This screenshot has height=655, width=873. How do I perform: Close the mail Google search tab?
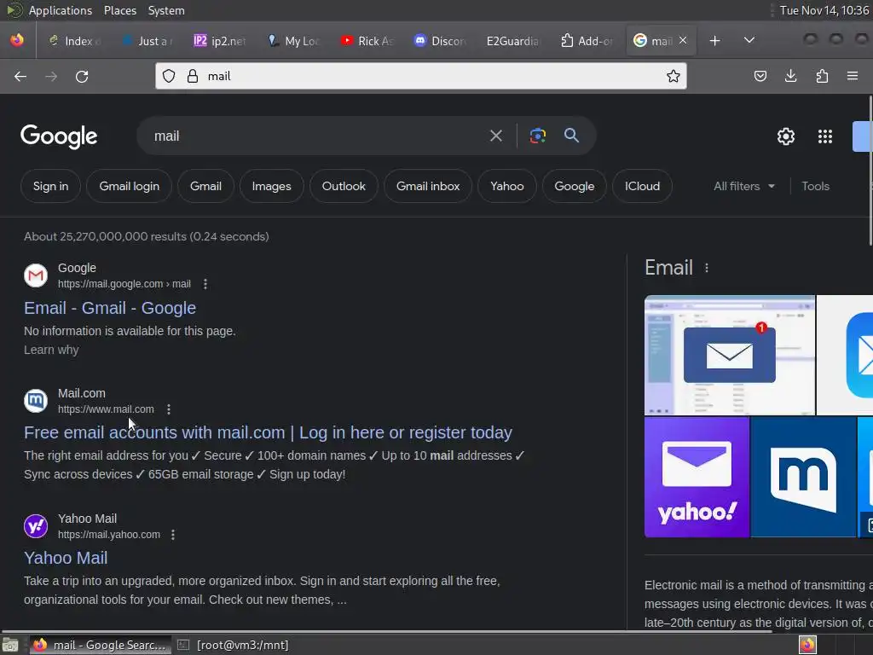[x=683, y=40]
